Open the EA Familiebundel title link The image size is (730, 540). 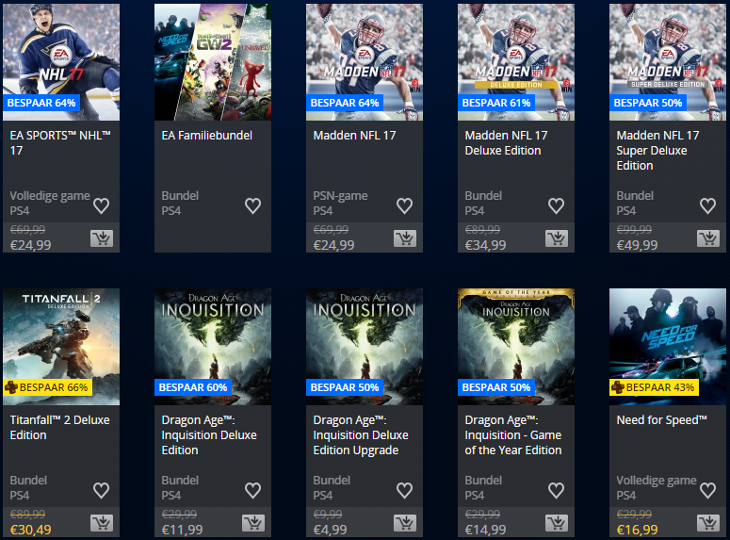pyautogui.click(x=207, y=136)
